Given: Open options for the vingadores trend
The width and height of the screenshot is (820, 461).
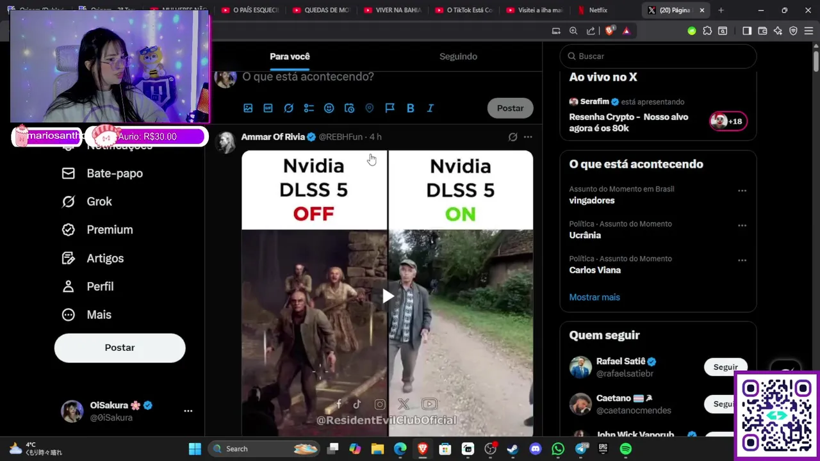Looking at the screenshot, I should pos(742,191).
